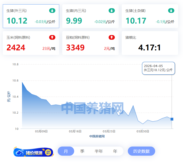Click the yellow 点击进入 badge
The width and height of the screenshot is (183, 164).
tap(48, 152)
